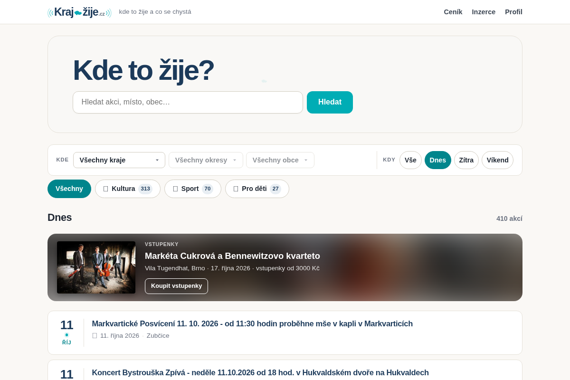
Task: Click the Zubčice location text
Action: [x=158, y=336]
